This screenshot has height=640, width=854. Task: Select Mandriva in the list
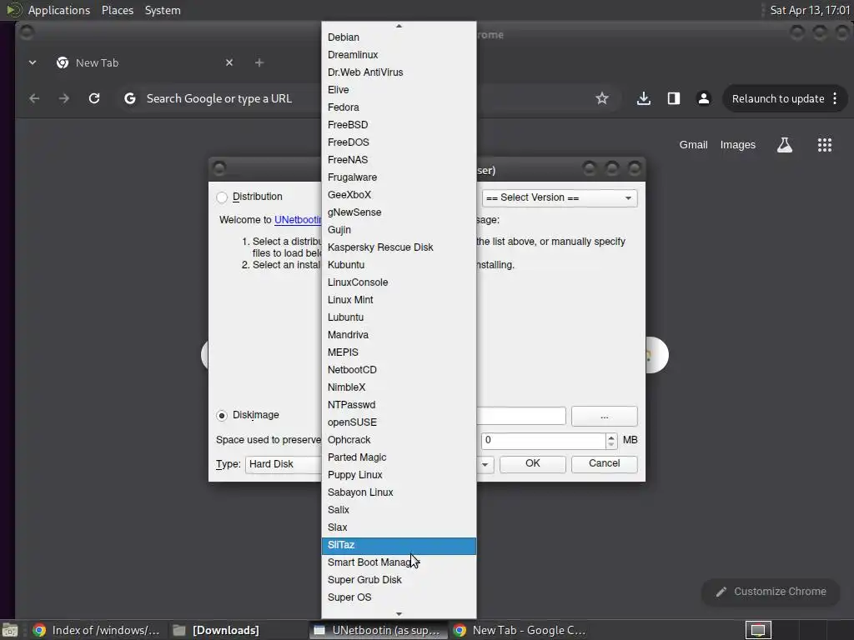(x=399, y=335)
